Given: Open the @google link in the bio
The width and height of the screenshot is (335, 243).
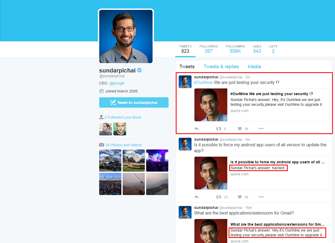Looking at the screenshot, I should tap(117, 83).
